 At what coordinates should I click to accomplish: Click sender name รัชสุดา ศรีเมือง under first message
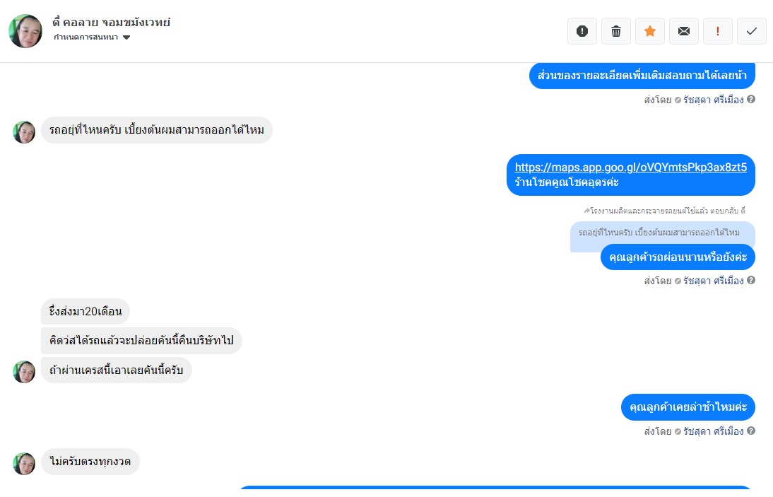point(714,100)
